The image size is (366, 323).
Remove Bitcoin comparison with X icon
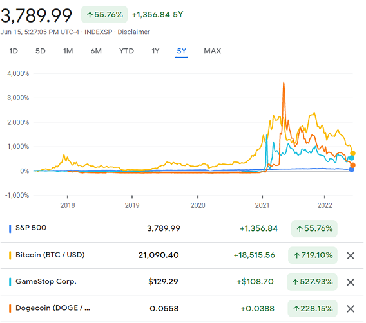351,255
